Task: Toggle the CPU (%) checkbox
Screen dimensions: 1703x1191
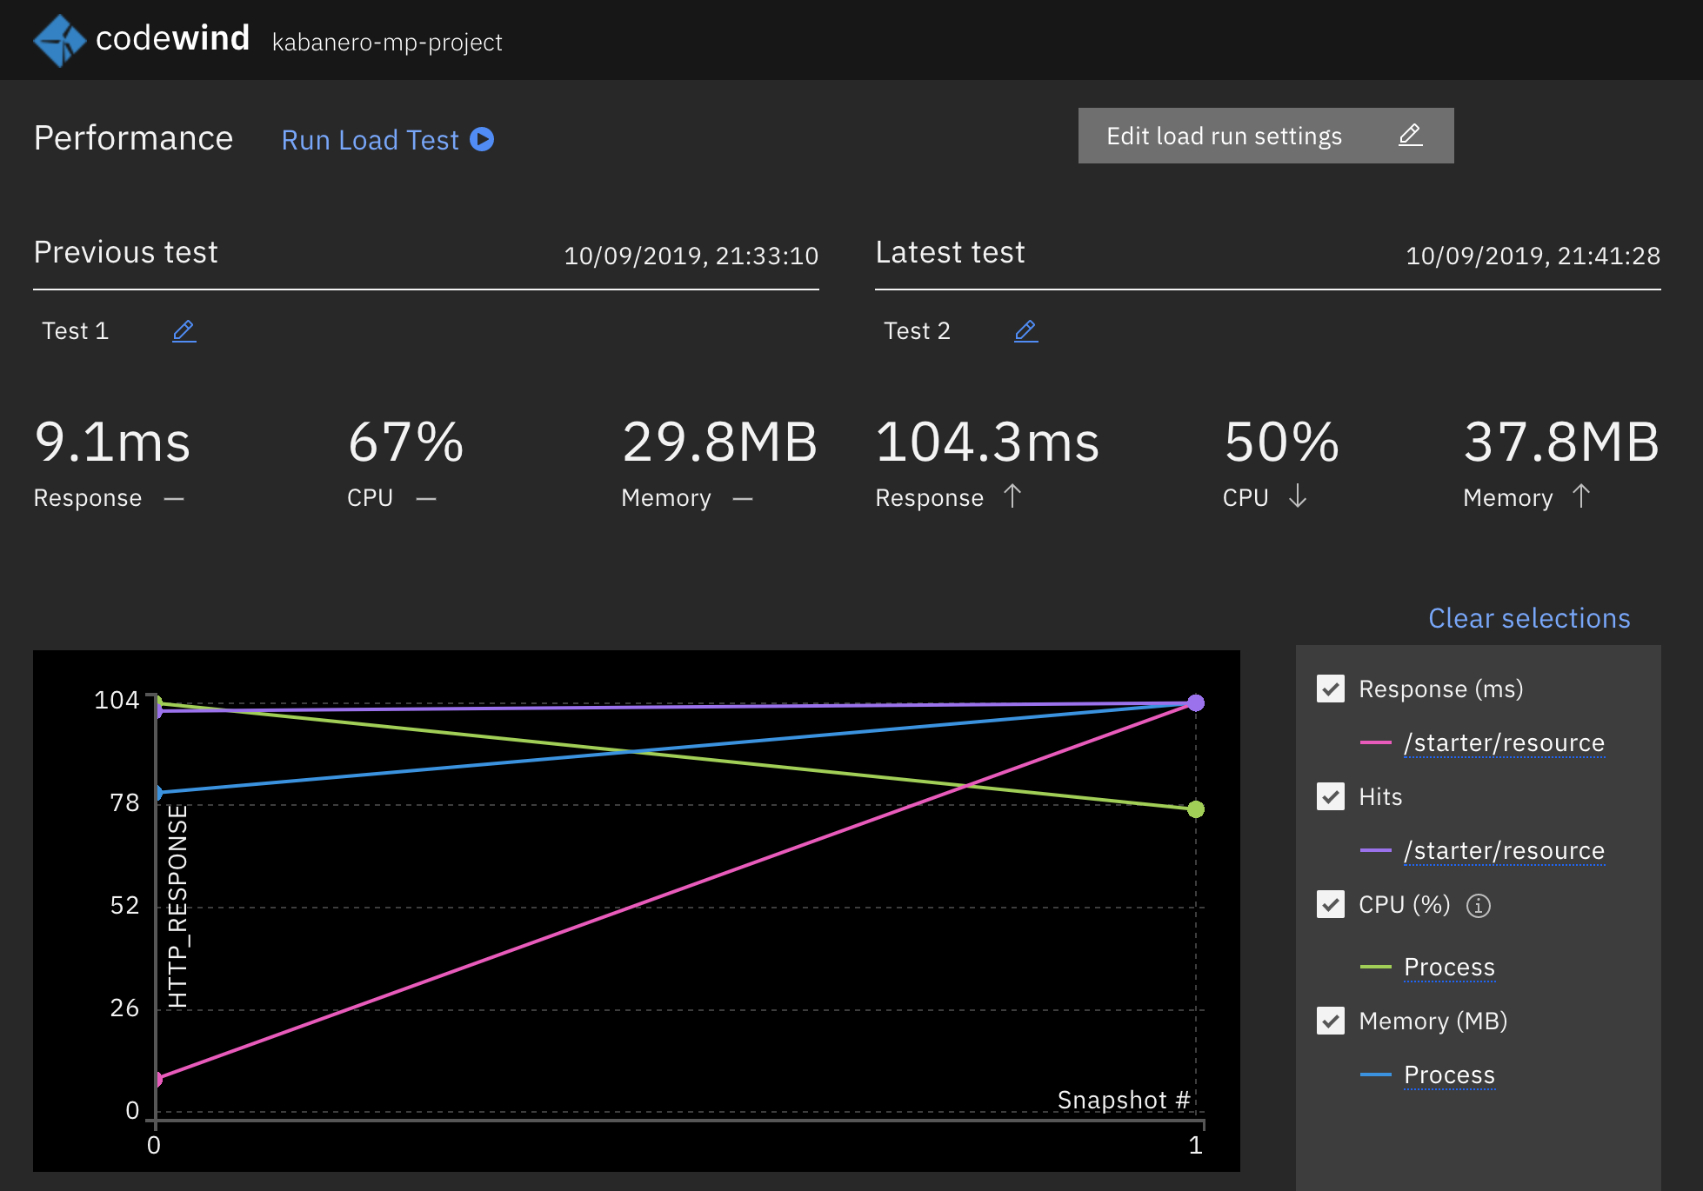Action: (1330, 904)
